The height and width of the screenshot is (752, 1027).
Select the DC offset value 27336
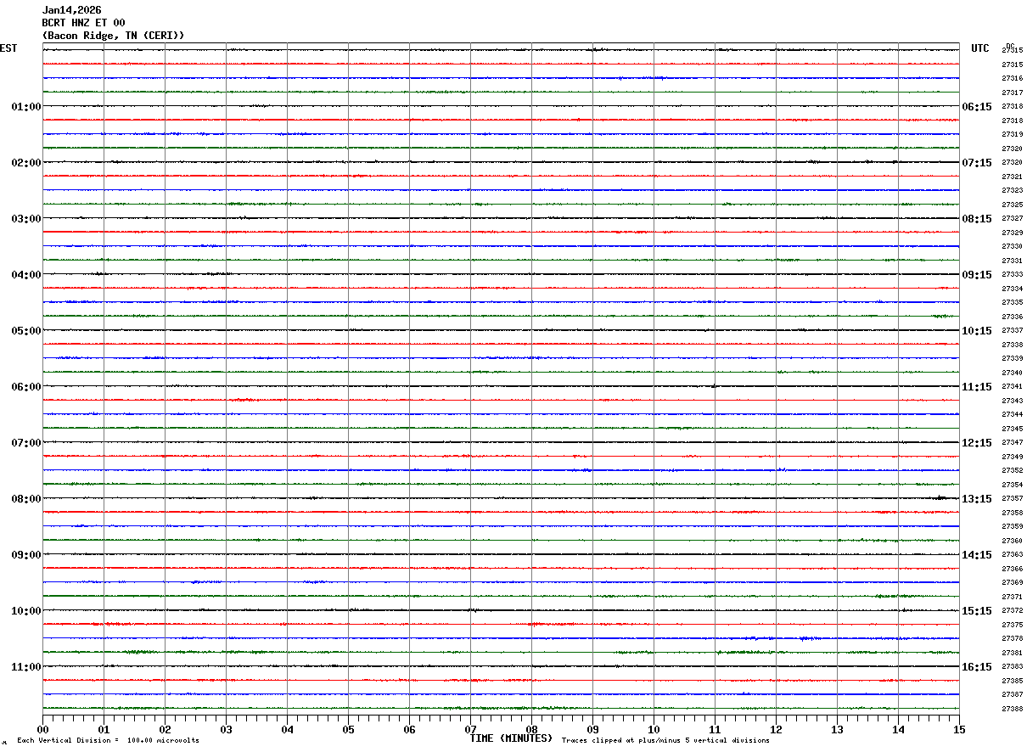(x=1012, y=317)
